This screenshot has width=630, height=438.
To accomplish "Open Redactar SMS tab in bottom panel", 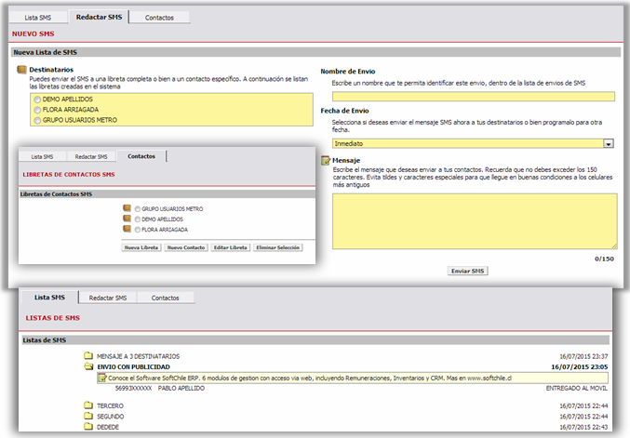I will 107,298.
